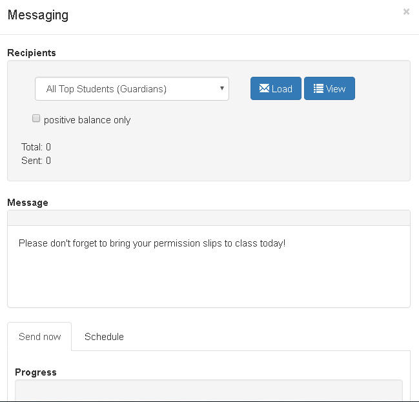Viewport: 419px width, 402px height.
Task: Click the Total: 0 recipients count
Action: (x=36, y=147)
